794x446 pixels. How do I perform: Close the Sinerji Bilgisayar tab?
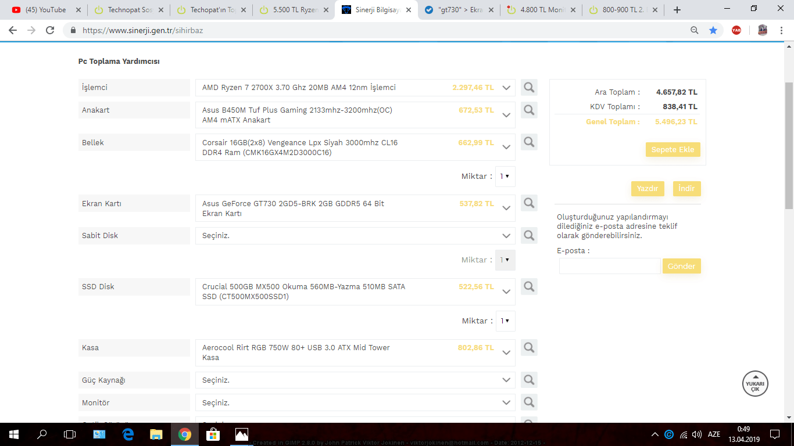coord(409,10)
